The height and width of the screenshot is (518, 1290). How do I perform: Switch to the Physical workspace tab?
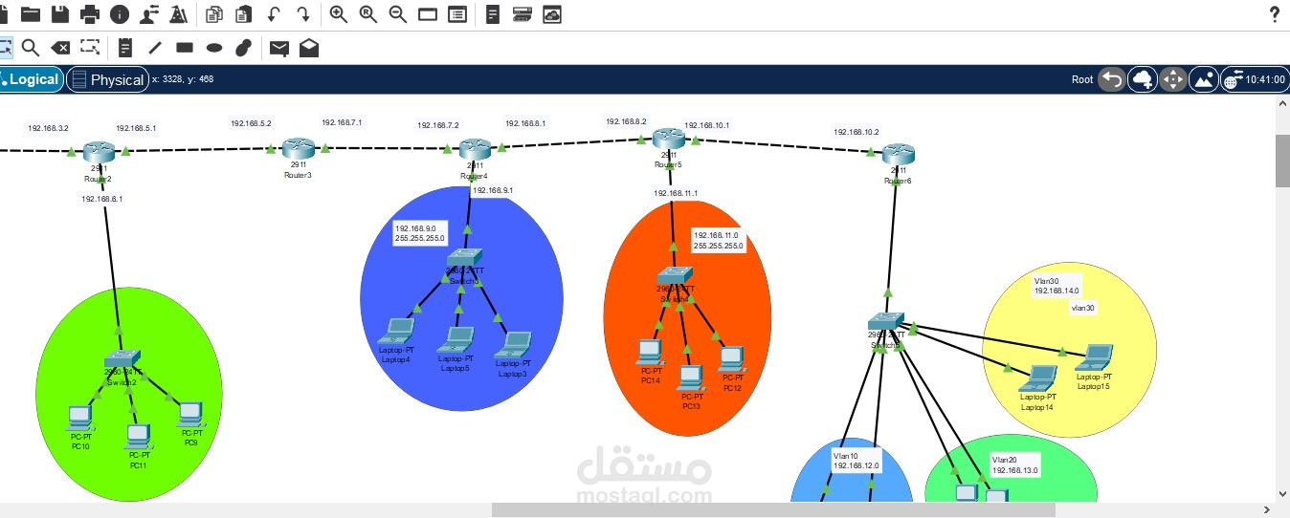107,79
